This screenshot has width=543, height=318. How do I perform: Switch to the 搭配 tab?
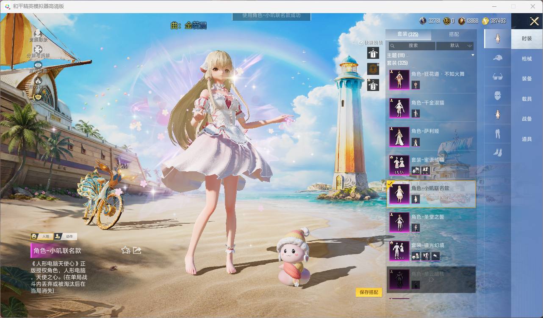[x=454, y=34]
